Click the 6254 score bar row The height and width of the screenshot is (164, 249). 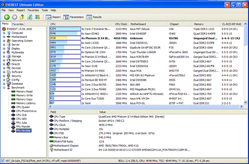point(65,29)
